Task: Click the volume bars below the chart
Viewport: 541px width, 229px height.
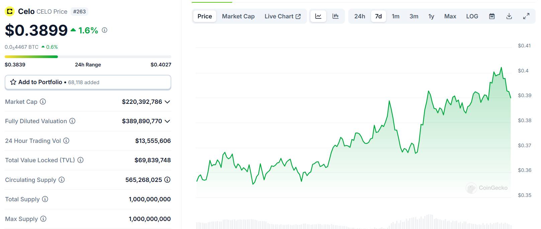Action: 354,222
